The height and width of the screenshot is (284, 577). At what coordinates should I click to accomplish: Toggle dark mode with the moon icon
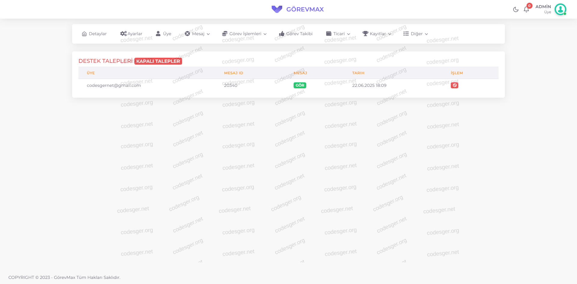516,10
